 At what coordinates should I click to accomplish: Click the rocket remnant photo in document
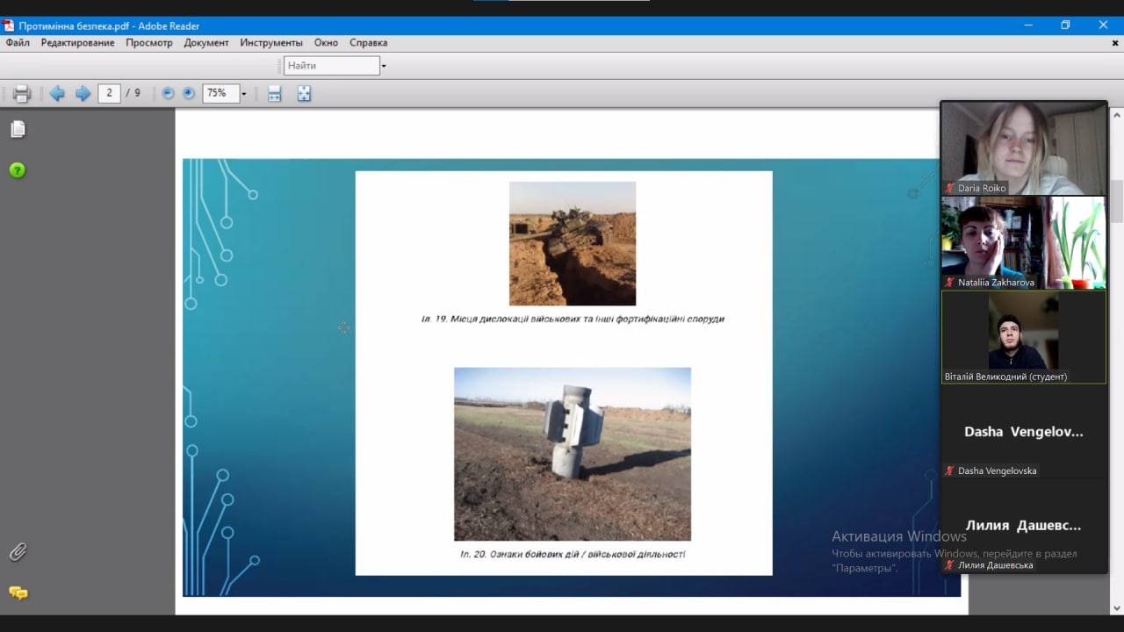coord(573,454)
